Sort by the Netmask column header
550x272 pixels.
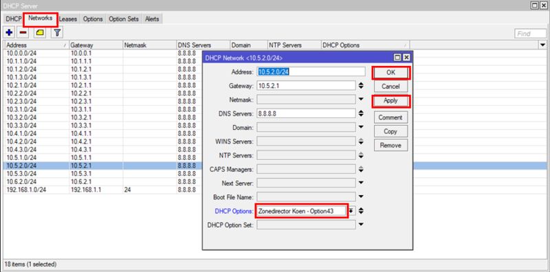click(149, 45)
